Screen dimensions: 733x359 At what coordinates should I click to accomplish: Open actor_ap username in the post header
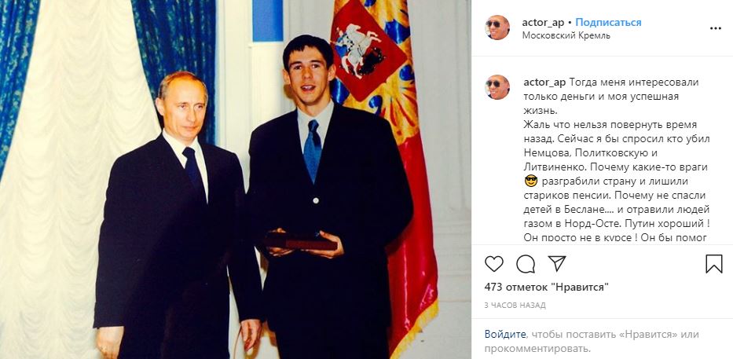pos(543,23)
